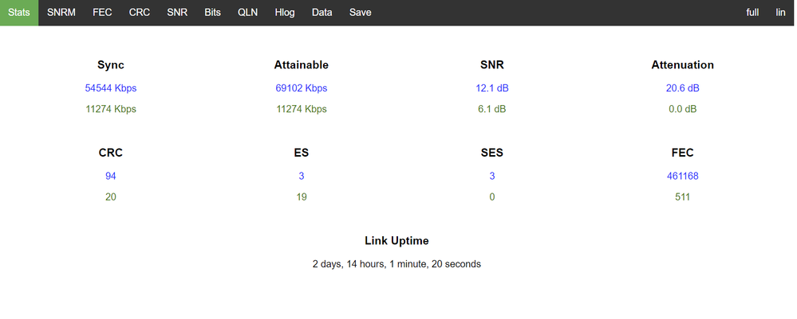Go to the SNR tab
This screenshot has height=319, width=797.
click(x=177, y=13)
